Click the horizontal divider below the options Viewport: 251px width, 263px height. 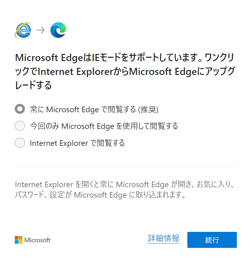(x=125, y=166)
